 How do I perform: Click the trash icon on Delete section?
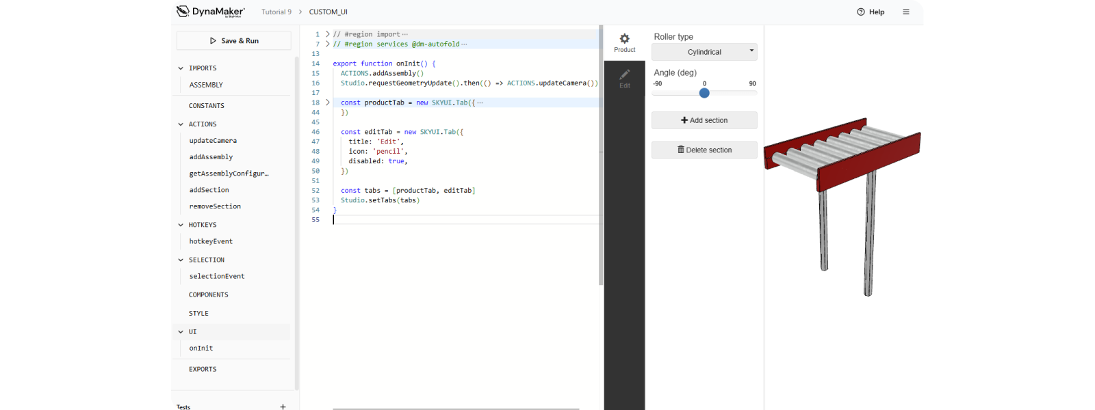pyautogui.click(x=681, y=150)
